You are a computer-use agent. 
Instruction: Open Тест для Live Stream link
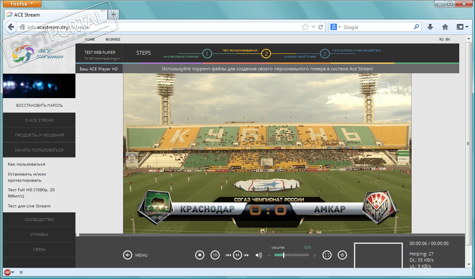coord(29,206)
